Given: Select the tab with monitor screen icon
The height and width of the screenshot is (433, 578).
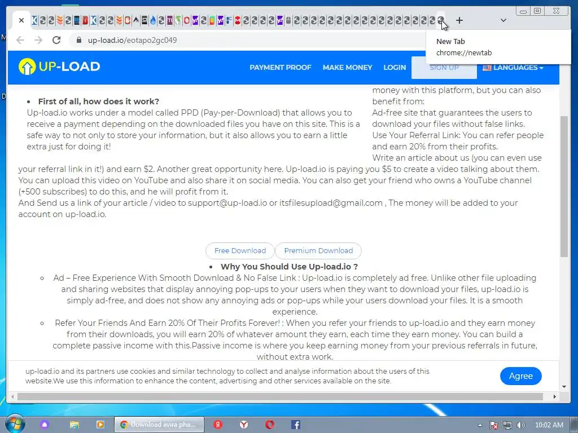Looking at the screenshot, I should click(x=144, y=20).
